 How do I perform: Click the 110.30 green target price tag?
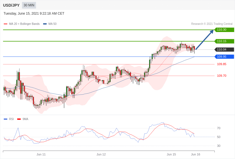tap(224, 30)
